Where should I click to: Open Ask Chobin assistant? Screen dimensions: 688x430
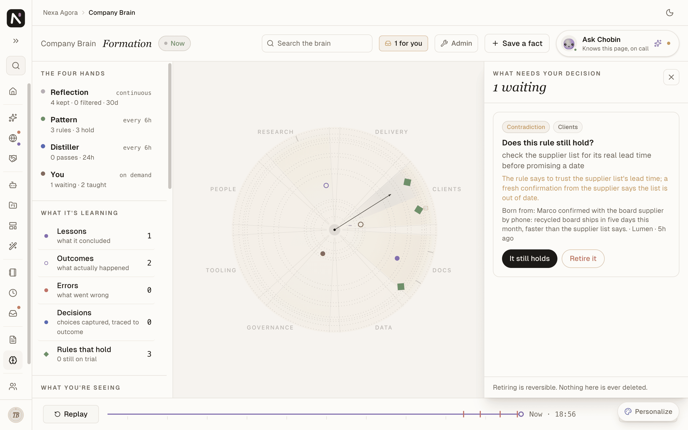[x=618, y=44]
